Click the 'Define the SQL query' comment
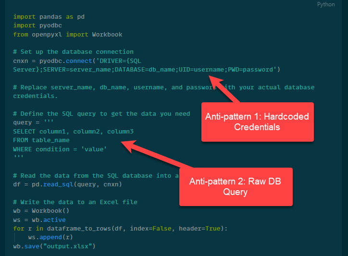348x256 pixels. coord(101,114)
